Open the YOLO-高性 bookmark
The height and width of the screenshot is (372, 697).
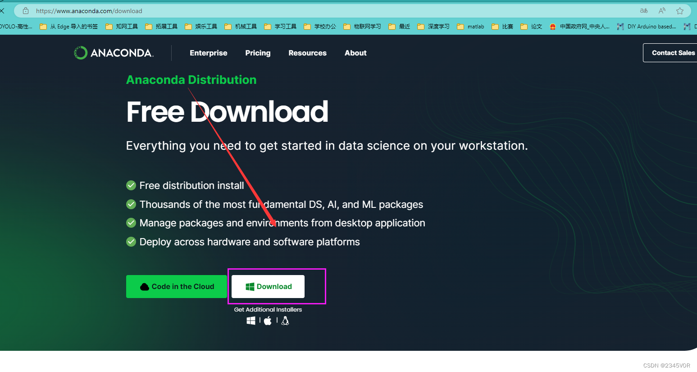pyautogui.click(x=16, y=27)
